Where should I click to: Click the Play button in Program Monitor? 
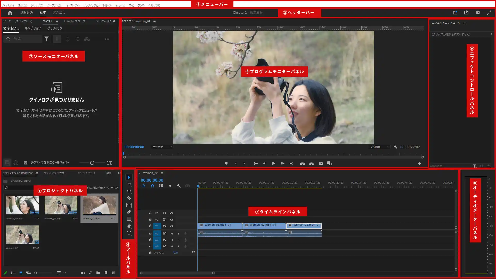[x=273, y=163]
